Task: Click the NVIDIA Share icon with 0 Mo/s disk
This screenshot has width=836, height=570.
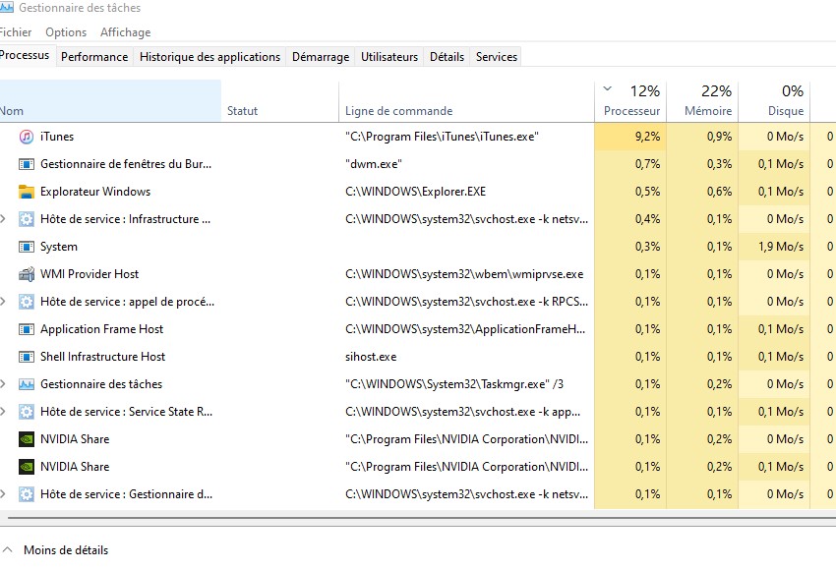Action: (27, 439)
